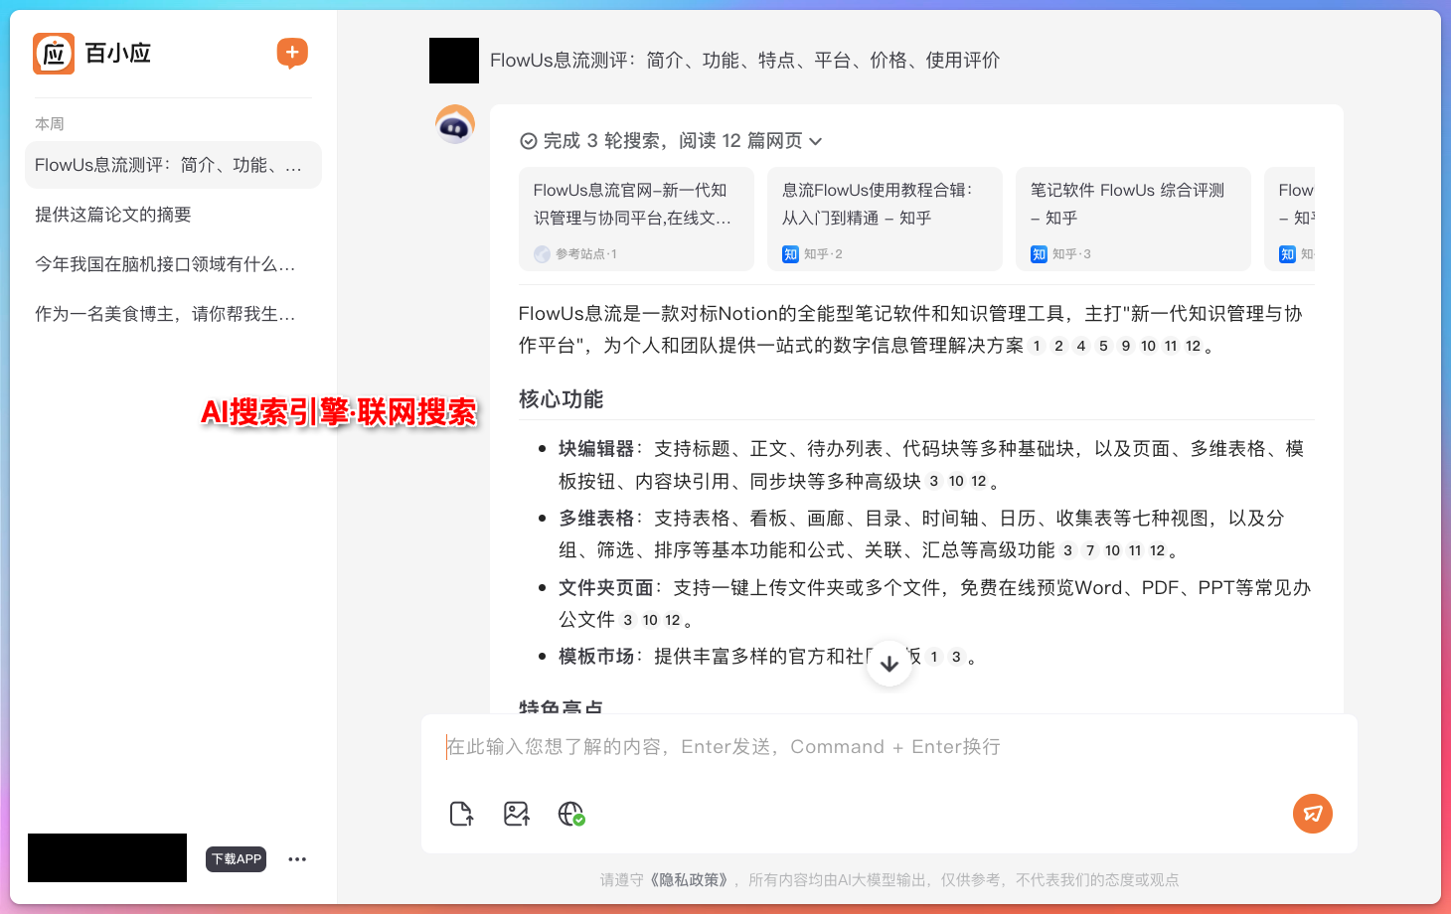Click the 块编辑器 bold term
This screenshot has width=1451, height=914.
click(x=596, y=449)
